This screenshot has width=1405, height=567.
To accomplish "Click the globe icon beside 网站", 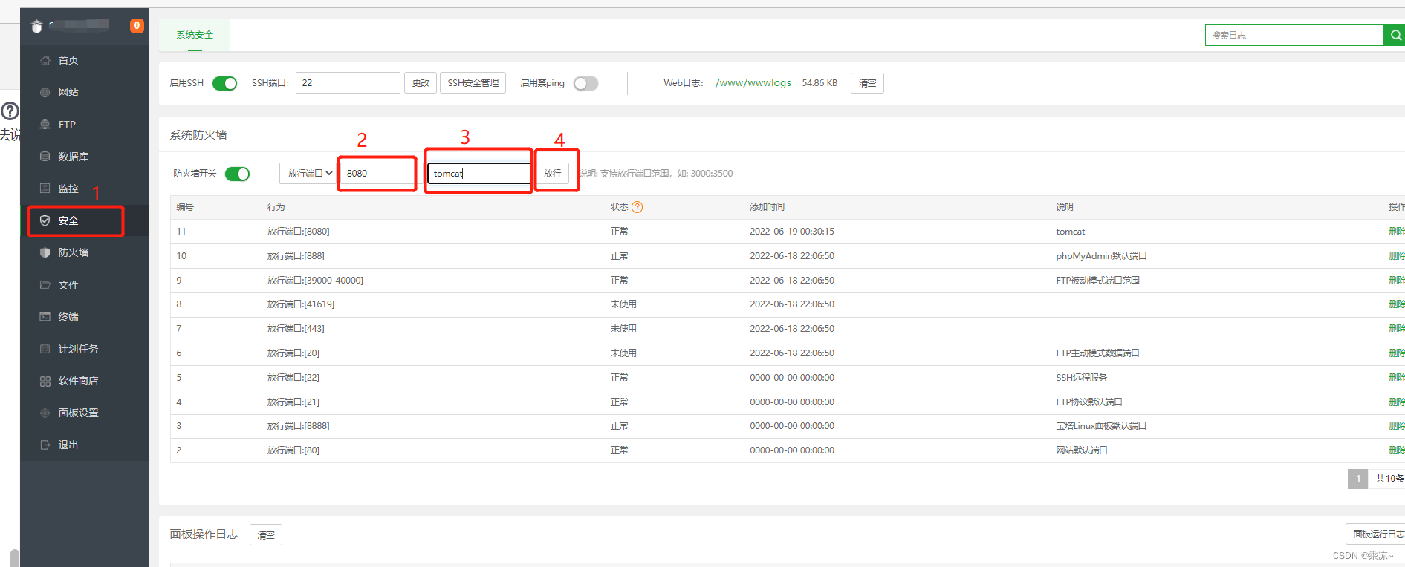I will tap(45, 92).
